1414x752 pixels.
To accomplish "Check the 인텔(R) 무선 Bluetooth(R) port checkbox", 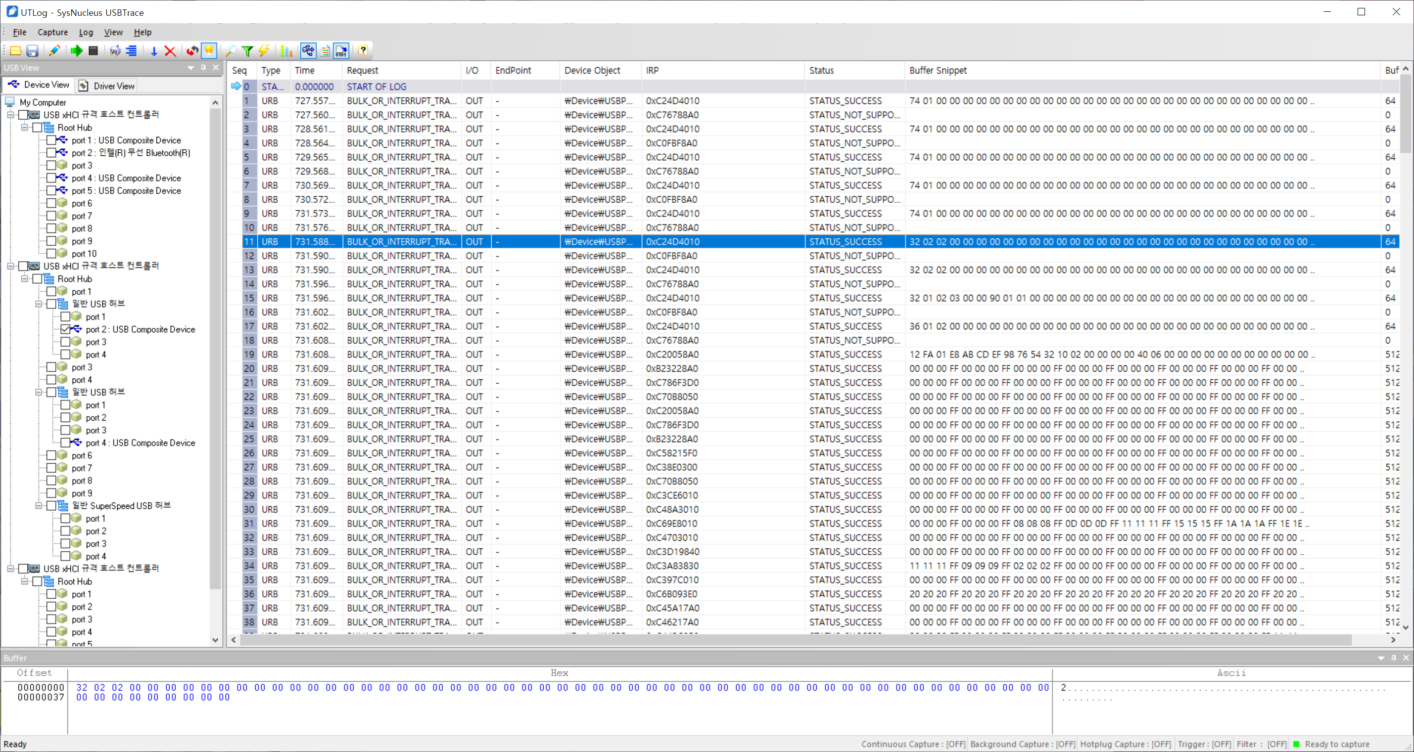I will pyautogui.click(x=51, y=152).
